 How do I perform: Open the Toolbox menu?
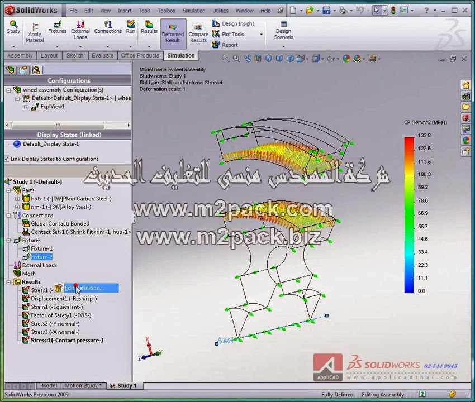point(167,11)
